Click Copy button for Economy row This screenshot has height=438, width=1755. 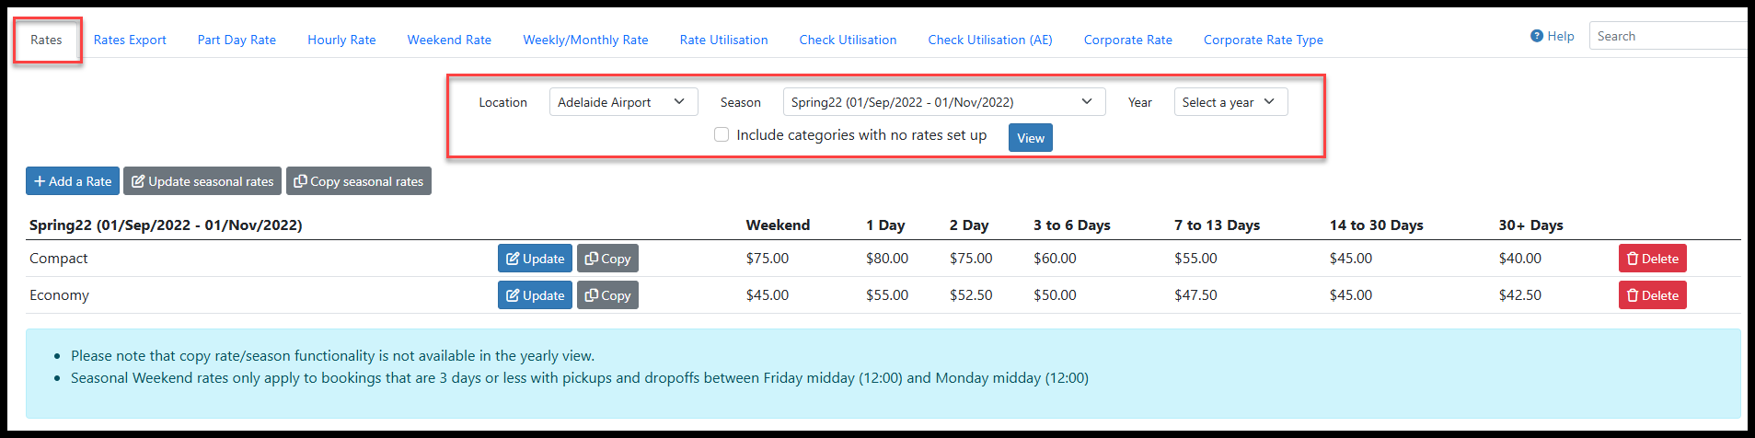coord(607,295)
